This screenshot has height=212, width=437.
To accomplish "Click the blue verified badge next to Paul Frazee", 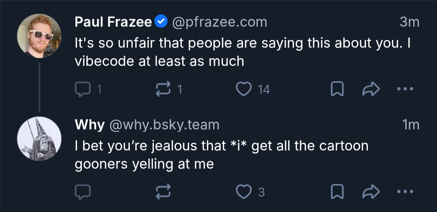I will point(161,22).
